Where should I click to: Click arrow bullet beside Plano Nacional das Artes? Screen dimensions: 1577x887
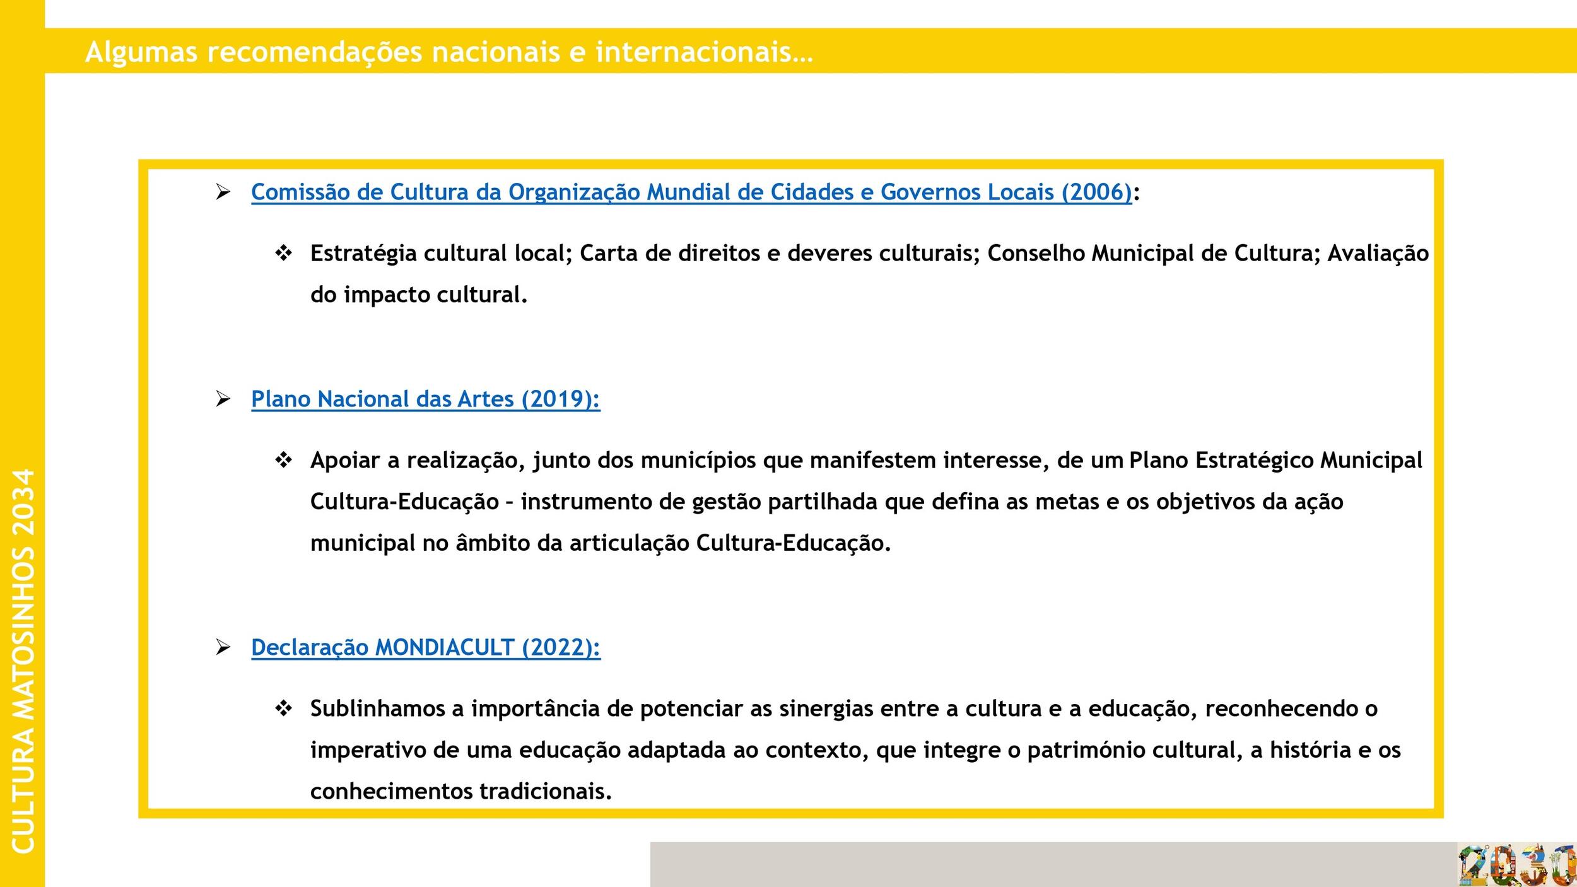[x=223, y=399]
